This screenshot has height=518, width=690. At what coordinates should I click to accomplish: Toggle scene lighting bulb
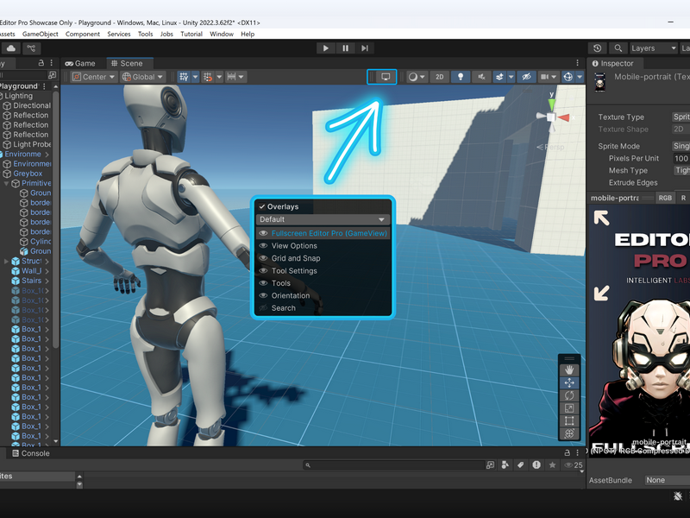click(x=461, y=77)
